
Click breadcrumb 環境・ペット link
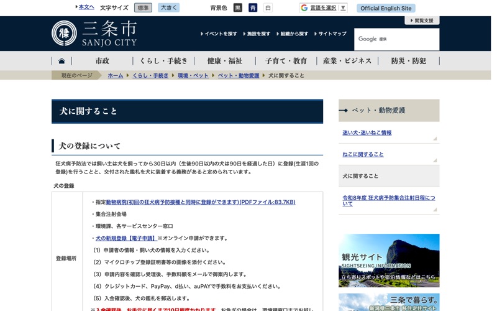click(x=193, y=75)
